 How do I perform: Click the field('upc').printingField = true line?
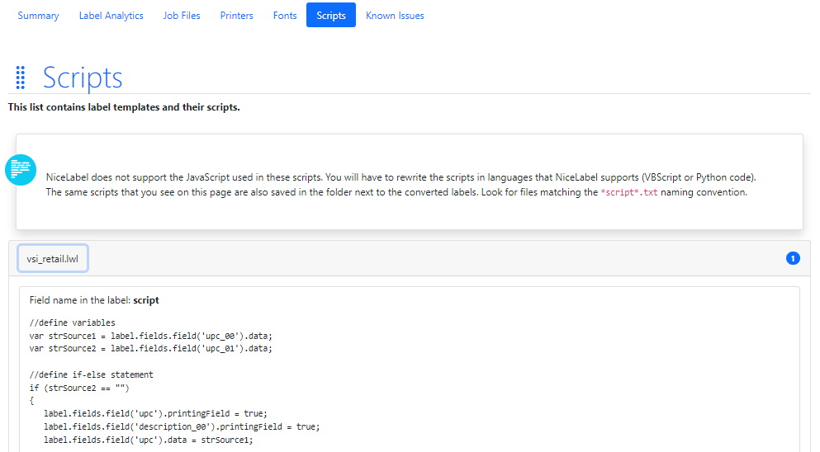(155, 414)
